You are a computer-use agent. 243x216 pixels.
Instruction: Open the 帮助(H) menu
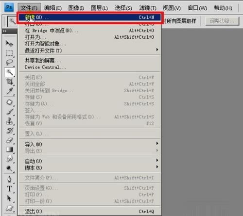(x=223, y=8)
